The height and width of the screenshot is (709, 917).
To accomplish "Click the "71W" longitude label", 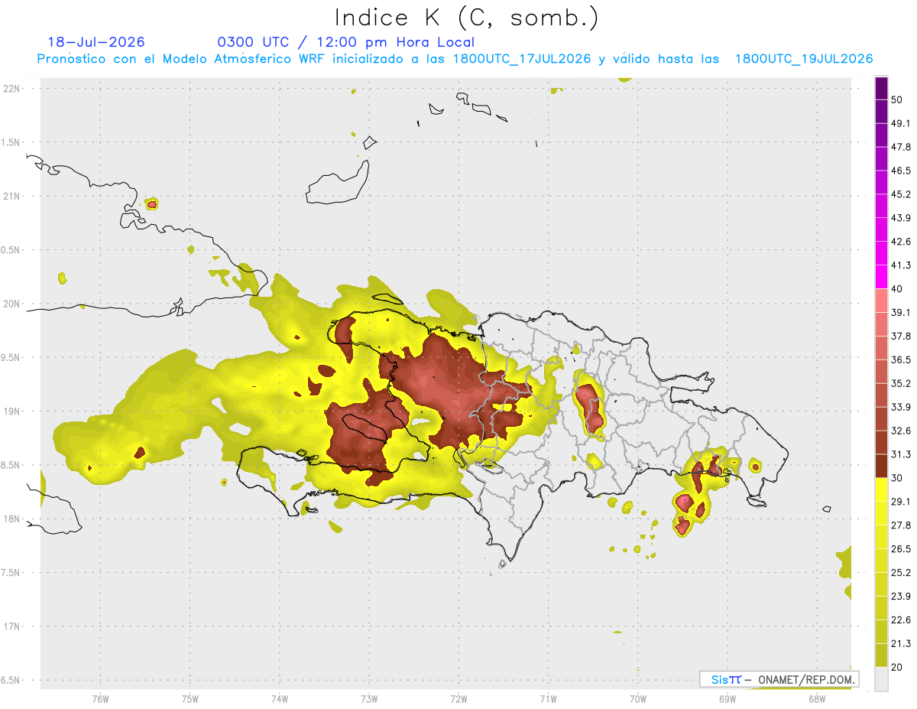I will (548, 699).
